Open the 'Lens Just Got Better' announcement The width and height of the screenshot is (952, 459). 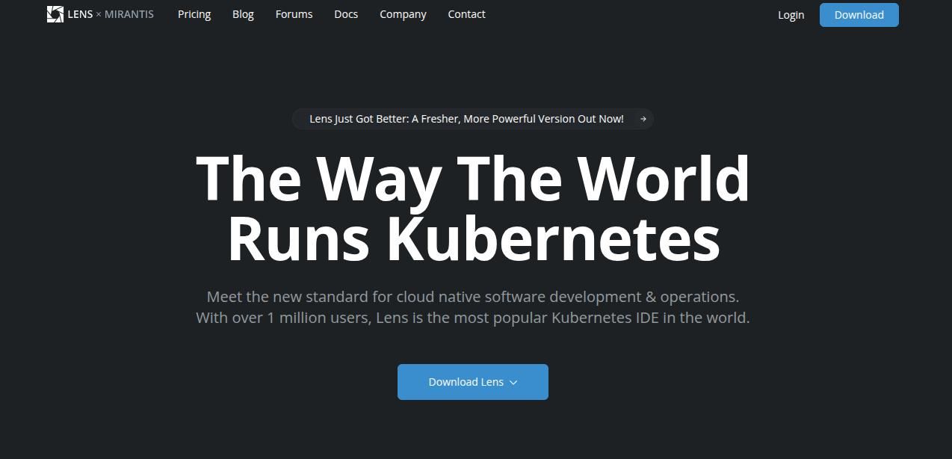coord(472,119)
